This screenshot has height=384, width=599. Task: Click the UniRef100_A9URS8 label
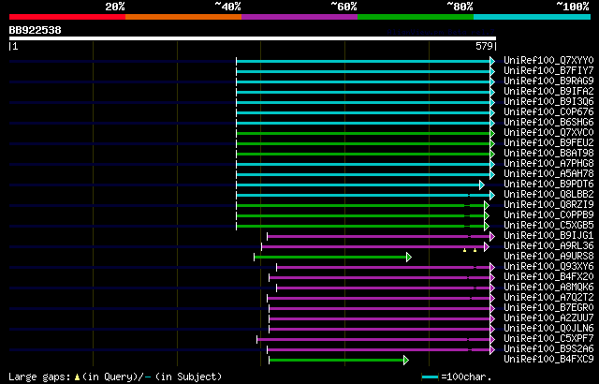click(548, 257)
